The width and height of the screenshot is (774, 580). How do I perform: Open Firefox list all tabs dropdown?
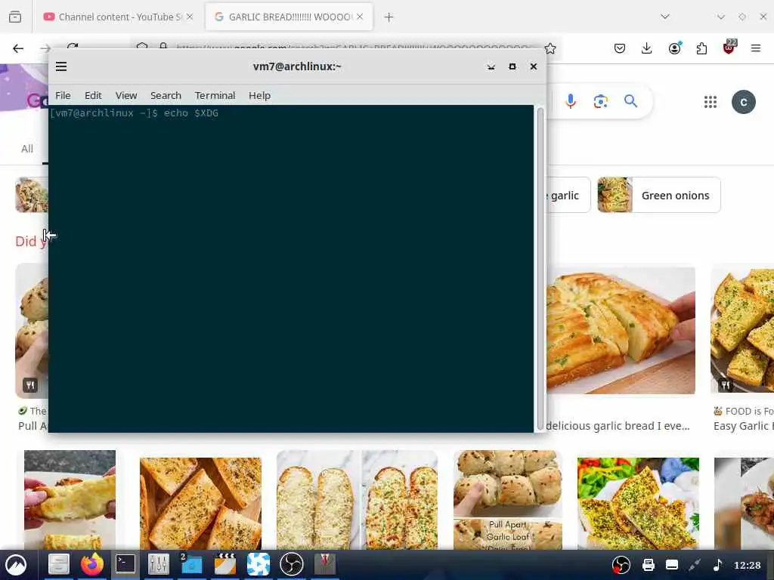point(665,17)
